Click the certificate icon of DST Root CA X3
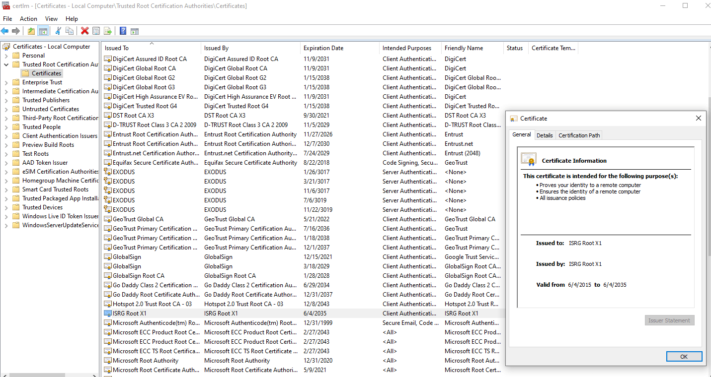 point(107,116)
